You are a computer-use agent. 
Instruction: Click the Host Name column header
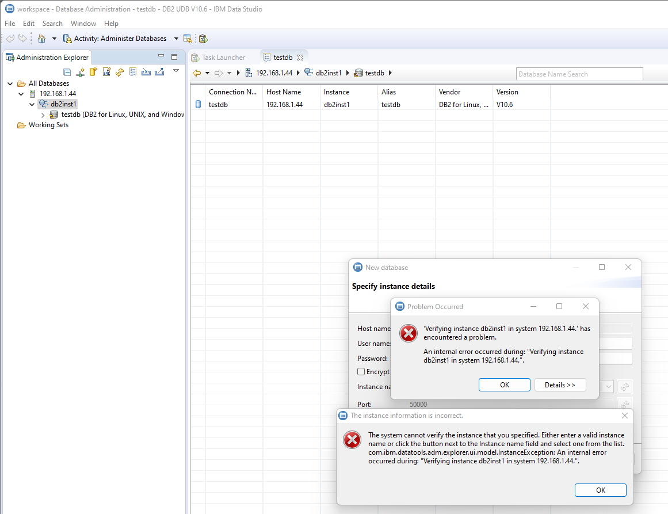pyautogui.click(x=291, y=92)
